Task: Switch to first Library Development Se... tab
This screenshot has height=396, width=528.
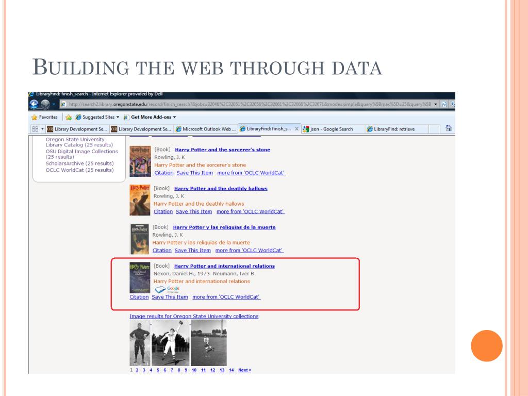Action: pyautogui.click(x=77, y=129)
